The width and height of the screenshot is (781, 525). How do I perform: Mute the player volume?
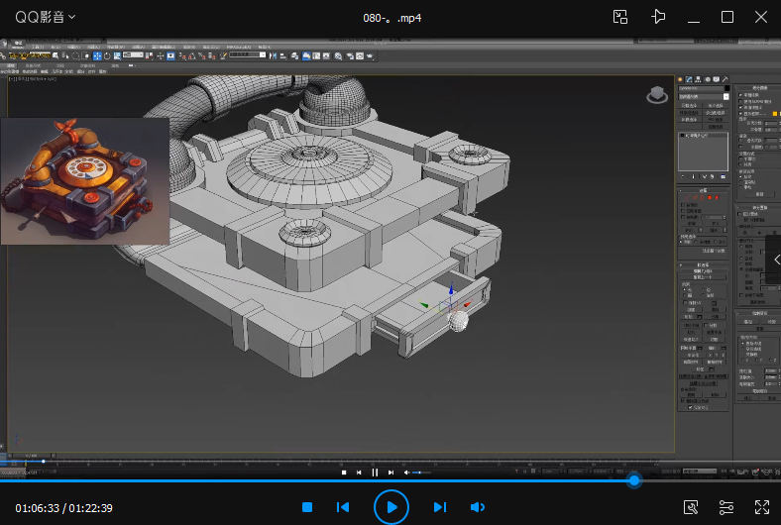pyautogui.click(x=478, y=507)
